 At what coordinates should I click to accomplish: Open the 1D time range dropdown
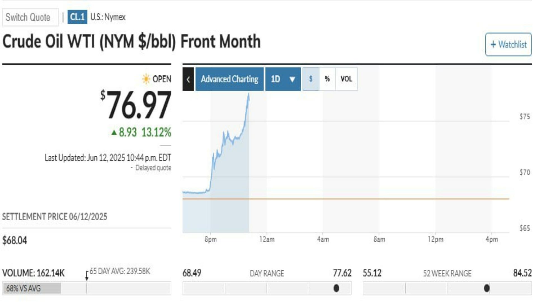pos(283,79)
